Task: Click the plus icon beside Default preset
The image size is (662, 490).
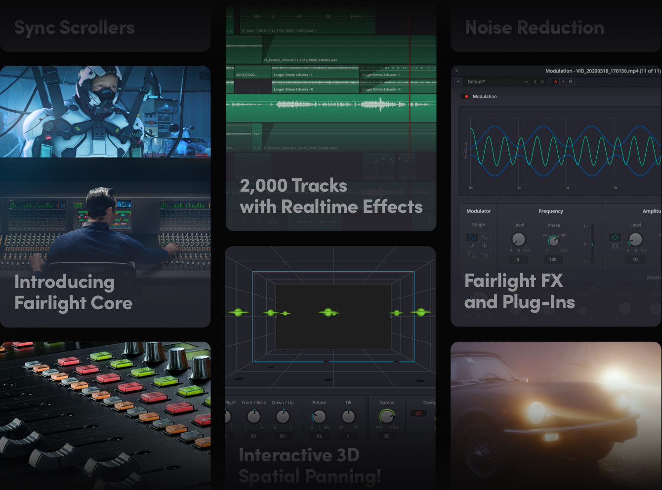Action: (x=457, y=82)
